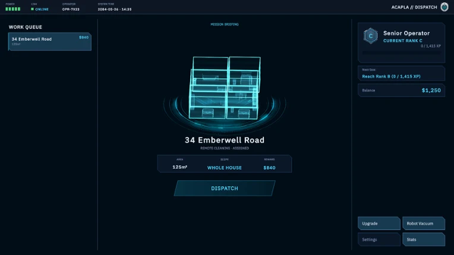Open the Upgrade menu
454x255 pixels.
coord(379,223)
